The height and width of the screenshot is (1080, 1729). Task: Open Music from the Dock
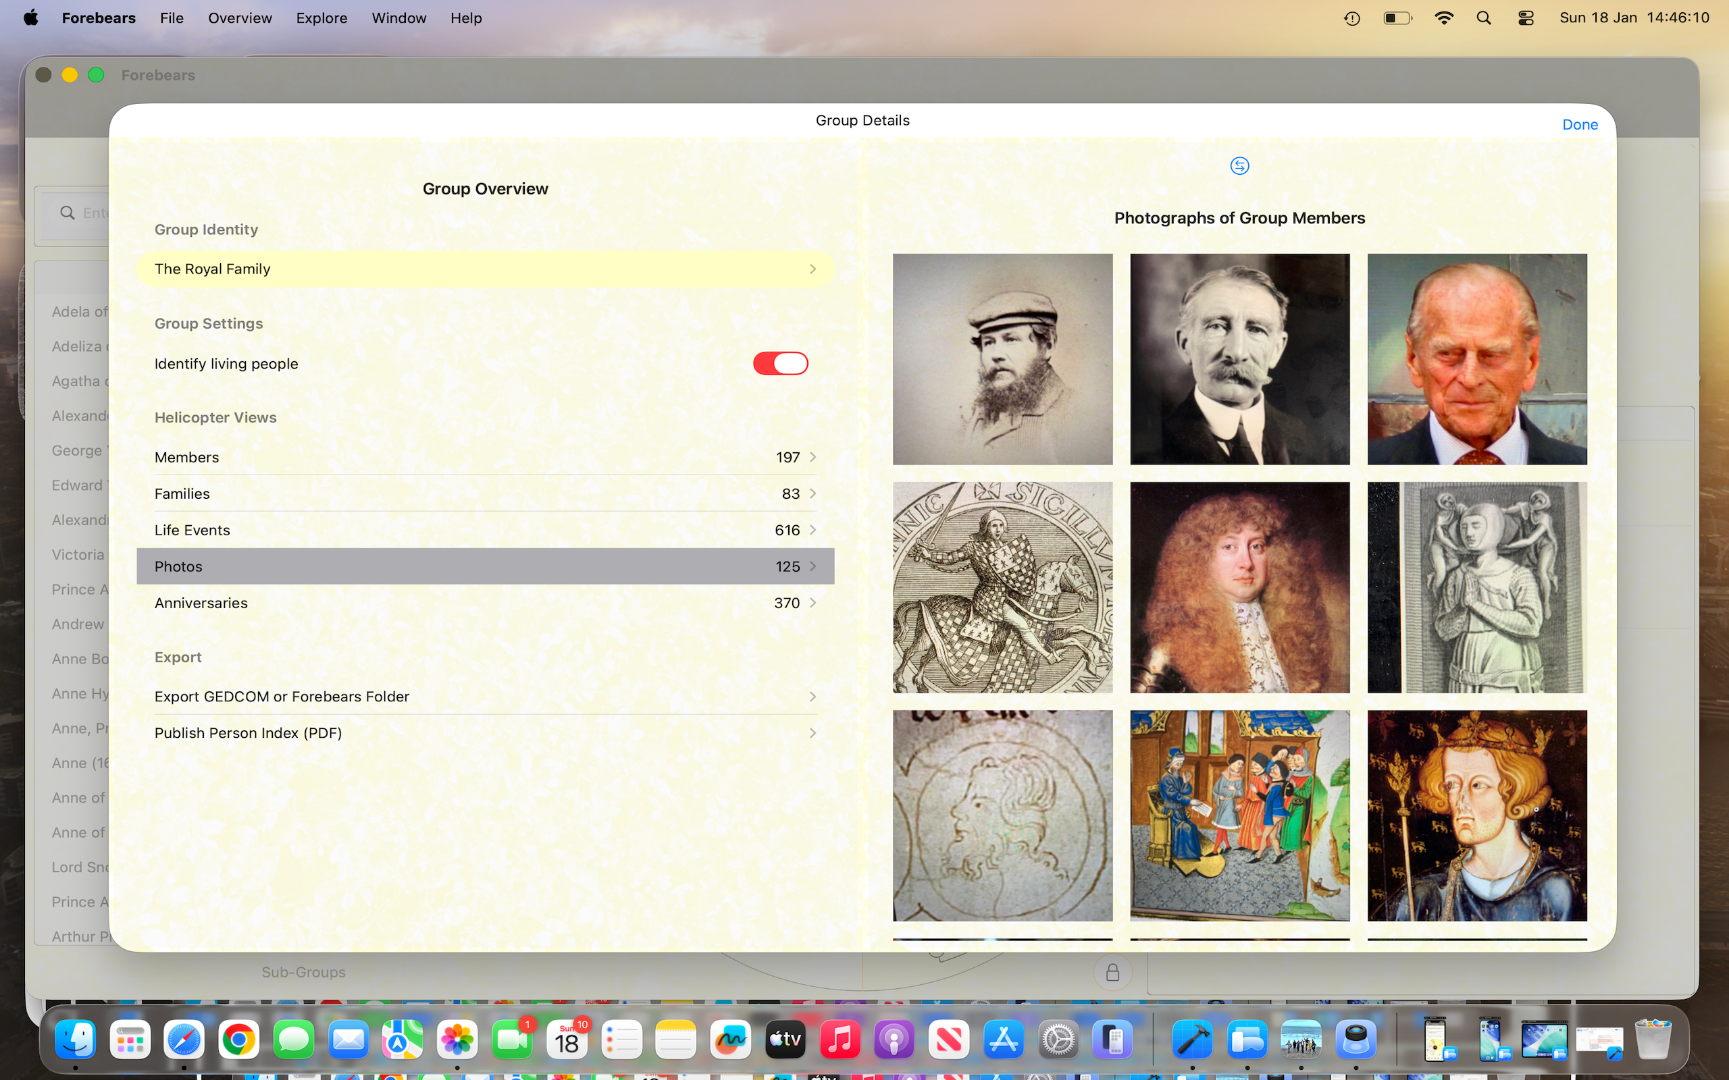click(840, 1039)
